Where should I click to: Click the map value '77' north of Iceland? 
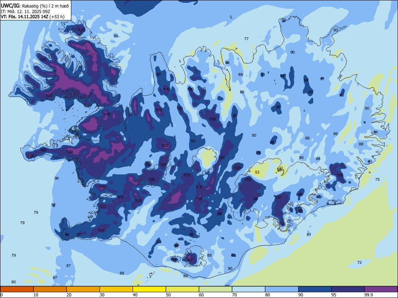246,39
